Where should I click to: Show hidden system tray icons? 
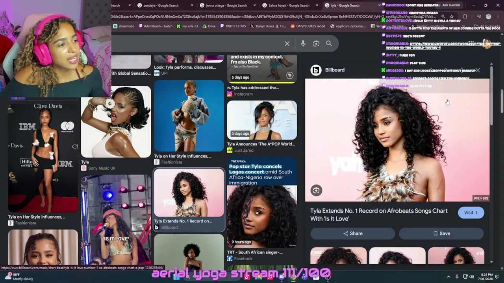click(448, 277)
